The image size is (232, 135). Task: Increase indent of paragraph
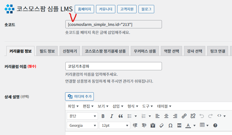(x=144, y=125)
